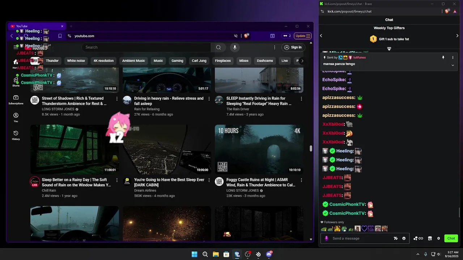The height and width of the screenshot is (260, 463).
Task: Start YouTube voice search with microphone
Action: [x=235, y=47]
